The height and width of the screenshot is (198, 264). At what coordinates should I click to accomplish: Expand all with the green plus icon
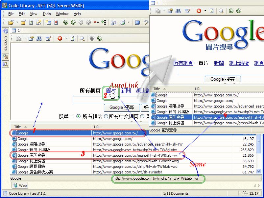point(104,22)
